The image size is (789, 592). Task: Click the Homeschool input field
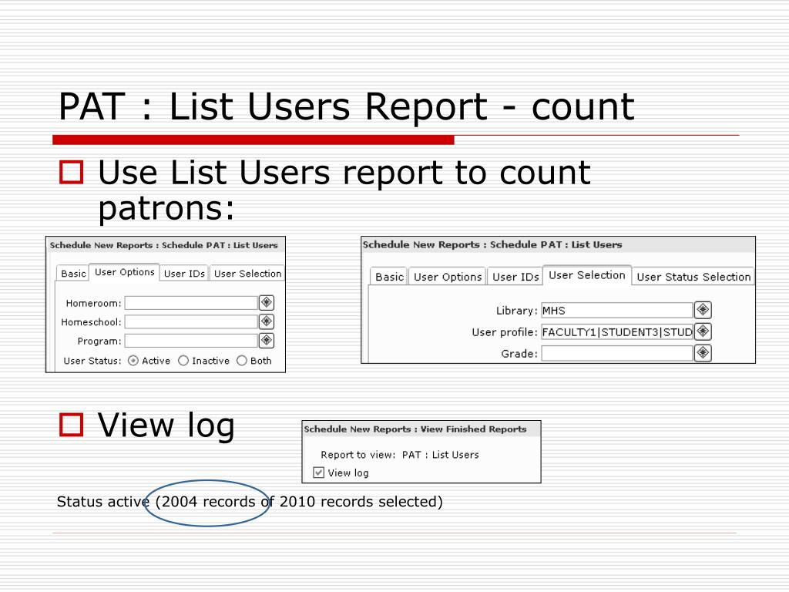pyautogui.click(x=191, y=321)
